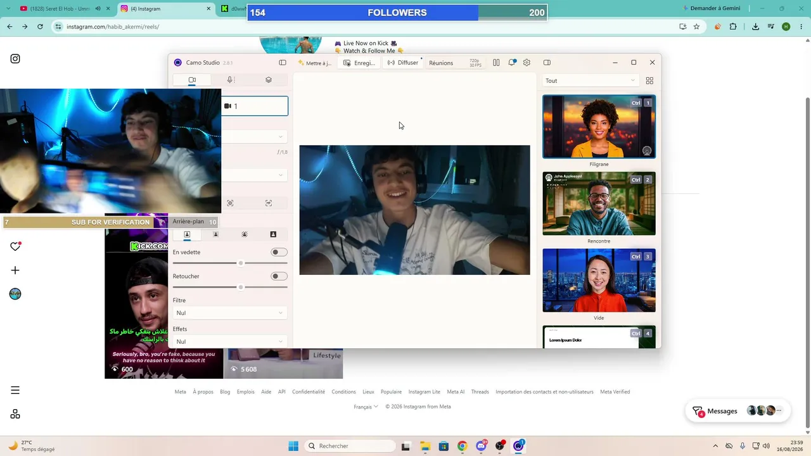Change language using the Français dropdown
This screenshot has width=811, height=456.
point(366,407)
